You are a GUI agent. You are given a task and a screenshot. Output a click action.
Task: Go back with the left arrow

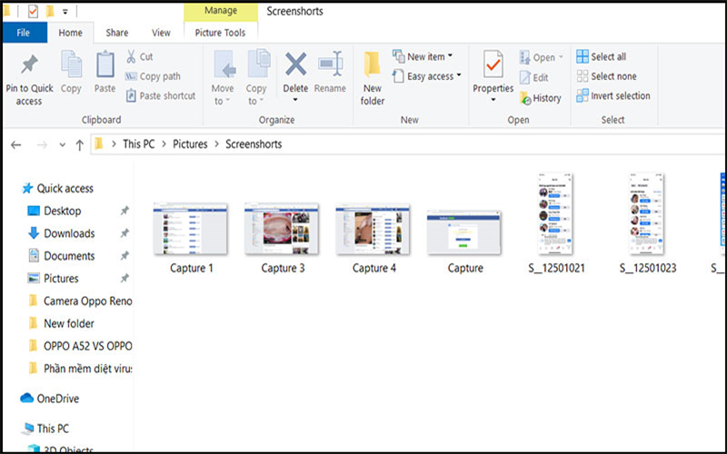[16, 145]
